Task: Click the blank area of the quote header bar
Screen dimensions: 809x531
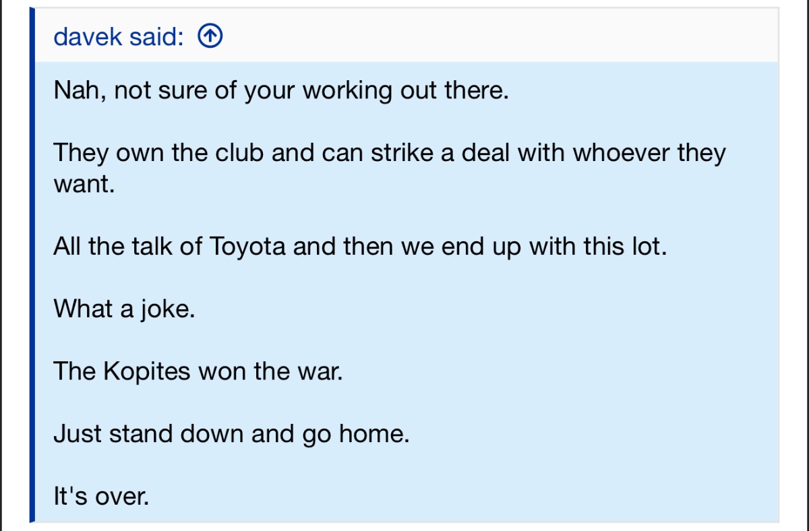Action: tap(499, 36)
